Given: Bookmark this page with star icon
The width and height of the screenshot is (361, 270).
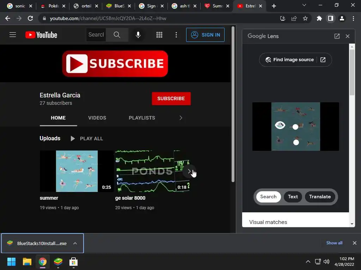Looking at the screenshot, I should (305, 18).
